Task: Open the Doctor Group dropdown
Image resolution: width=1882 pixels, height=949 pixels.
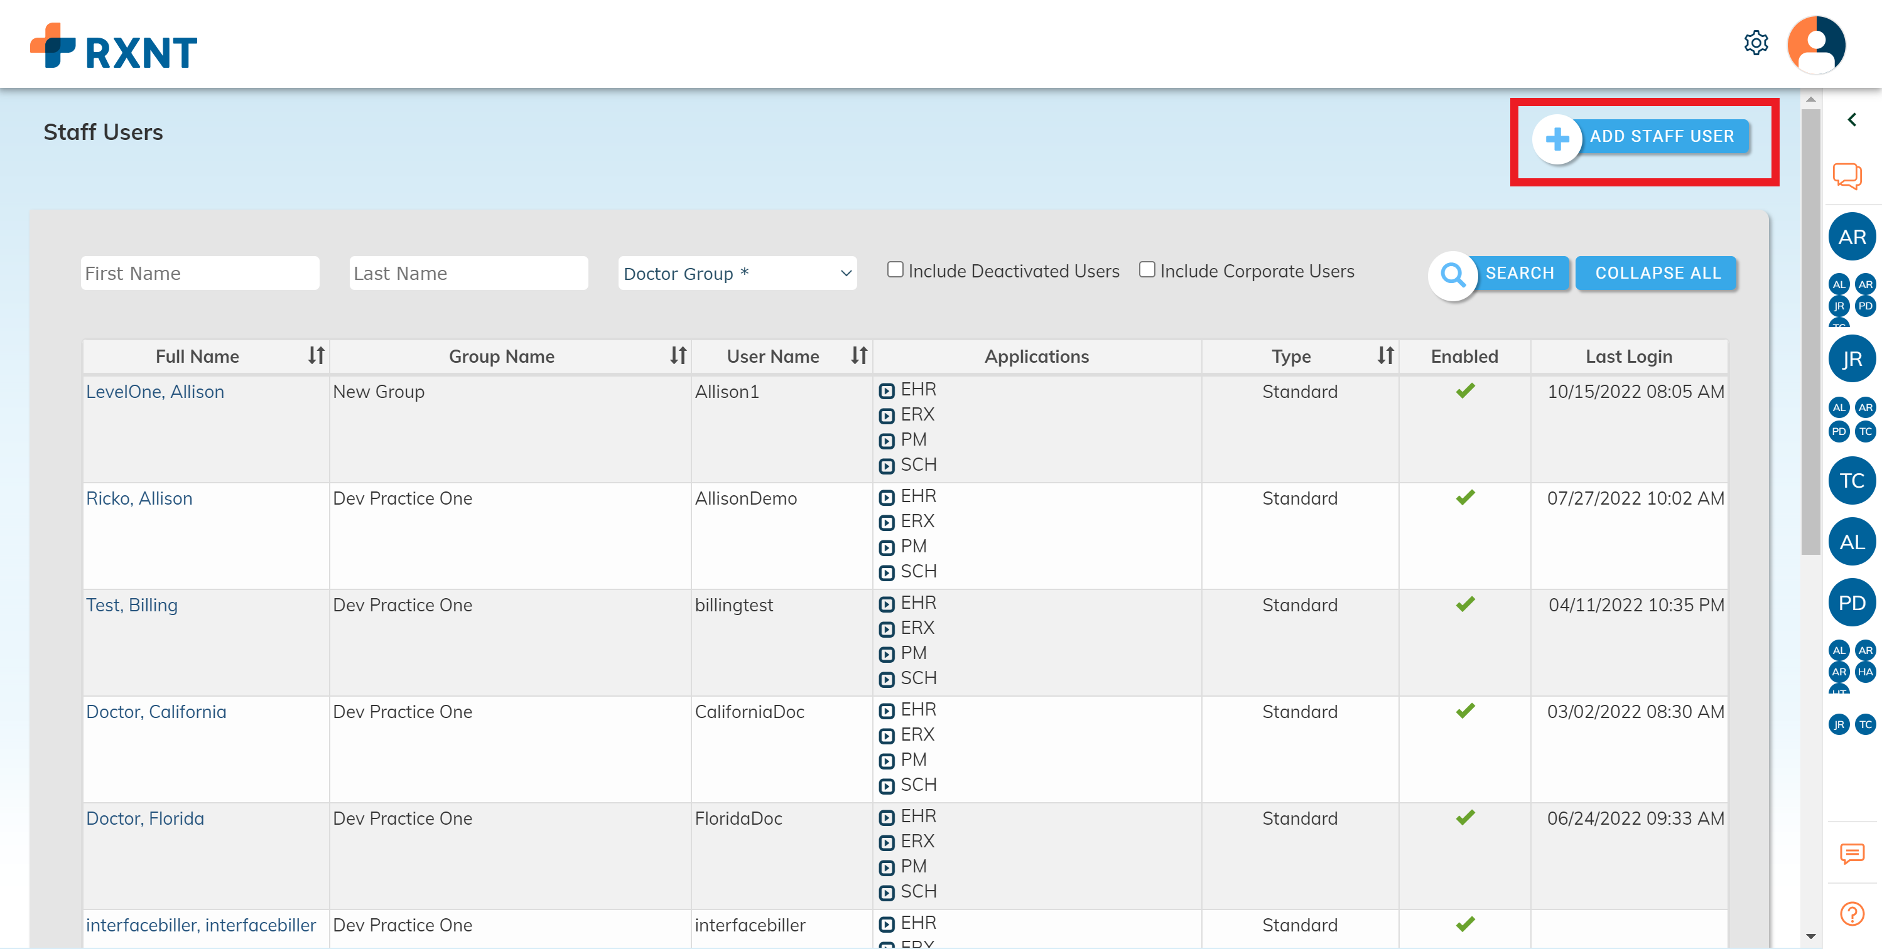Action: click(x=737, y=273)
